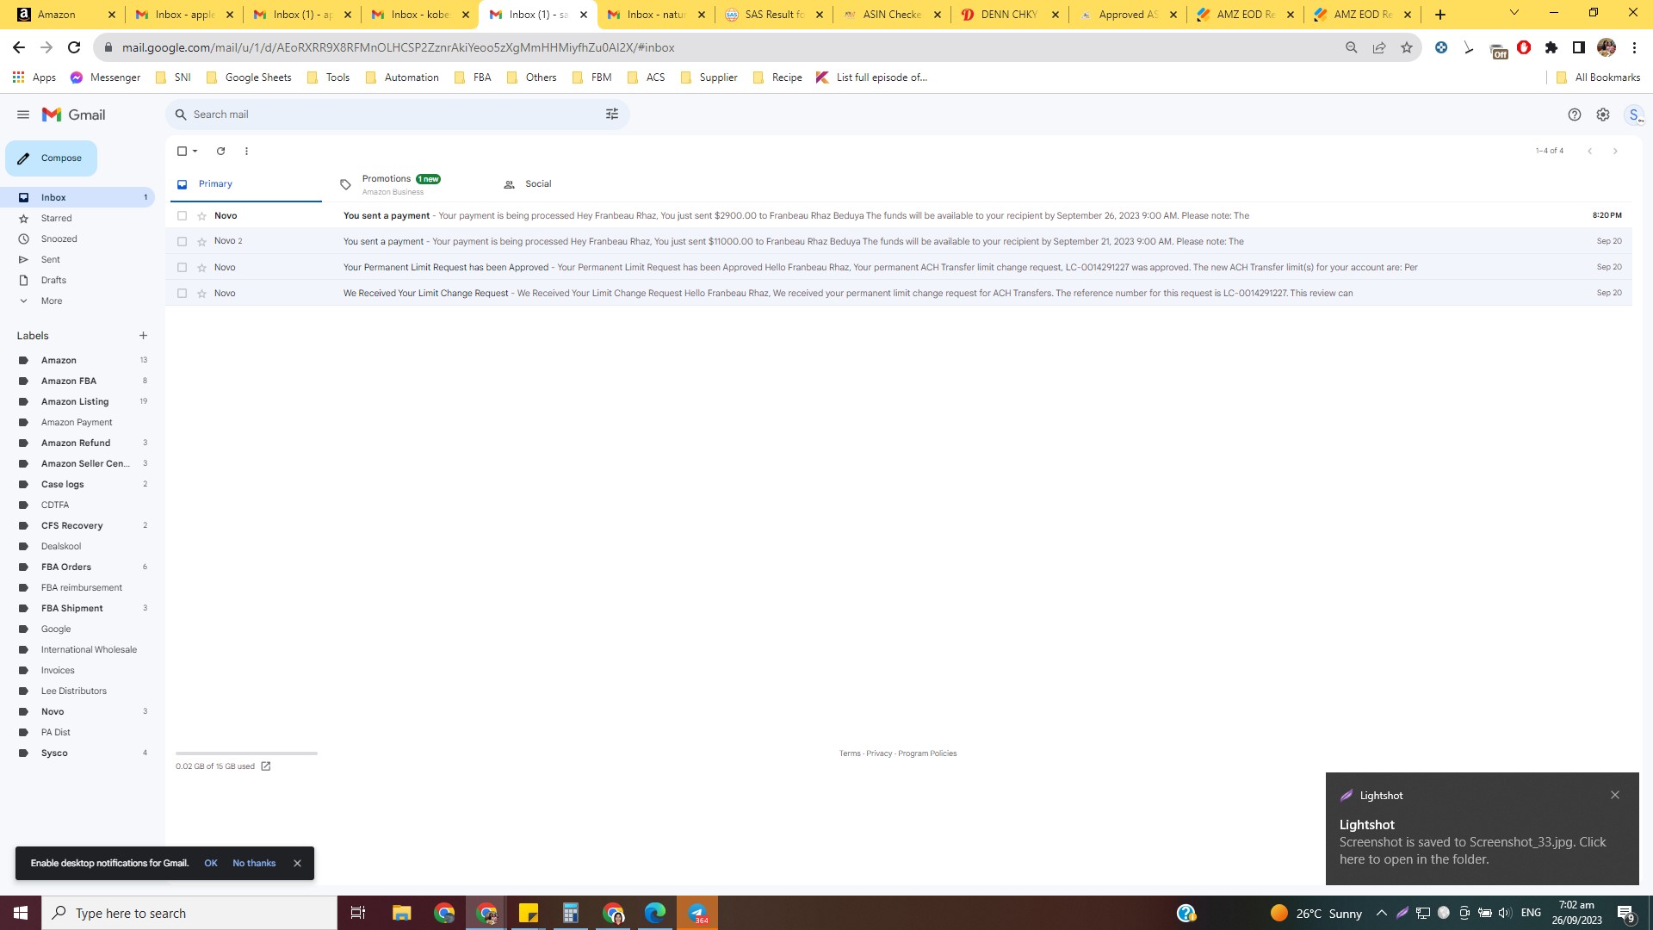Screen dimensions: 1653x930
Task: Open Windows Start menu
Action: (21, 913)
